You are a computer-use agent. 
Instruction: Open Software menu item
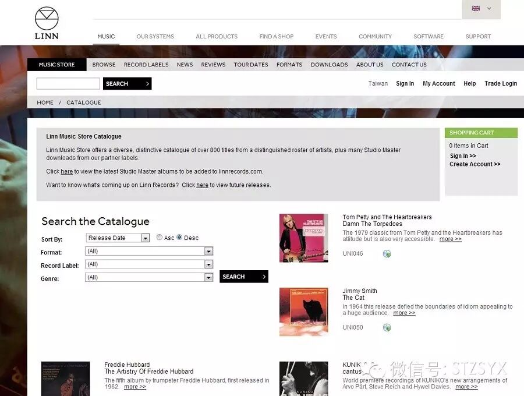(x=429, y=37)
